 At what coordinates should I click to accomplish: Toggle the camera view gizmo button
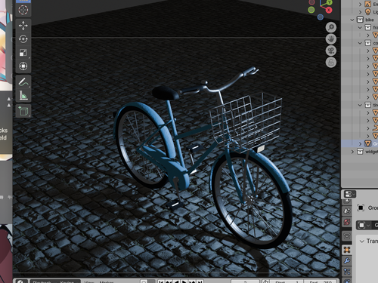click(331, 51)
